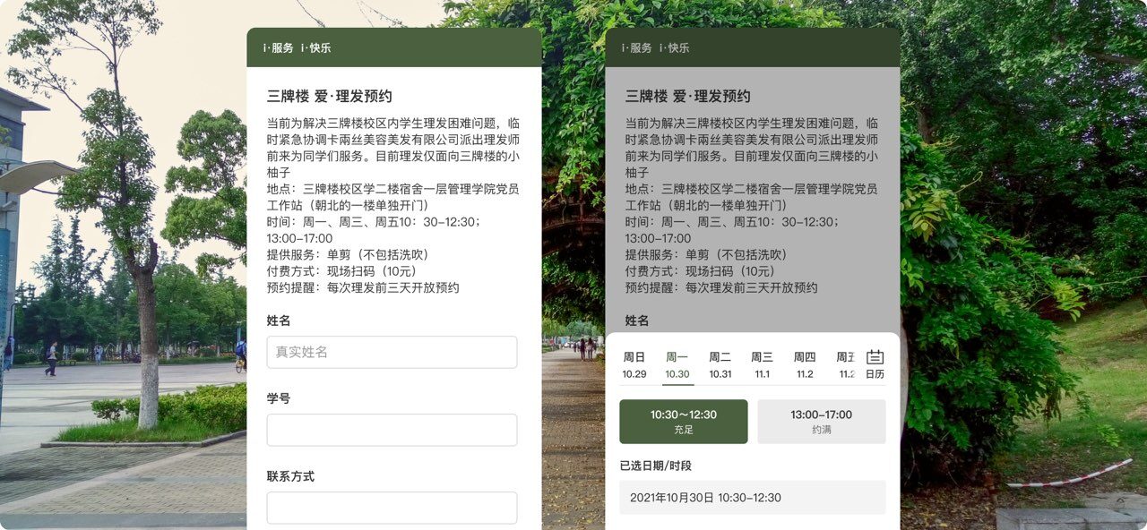Select the 周日 10.29 date tab
The width and height of the screenshot is (1147, 530).
[x=634, y=365]
